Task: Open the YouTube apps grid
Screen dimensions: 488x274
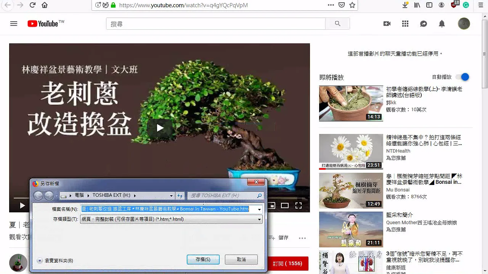Action: (405, 24)
